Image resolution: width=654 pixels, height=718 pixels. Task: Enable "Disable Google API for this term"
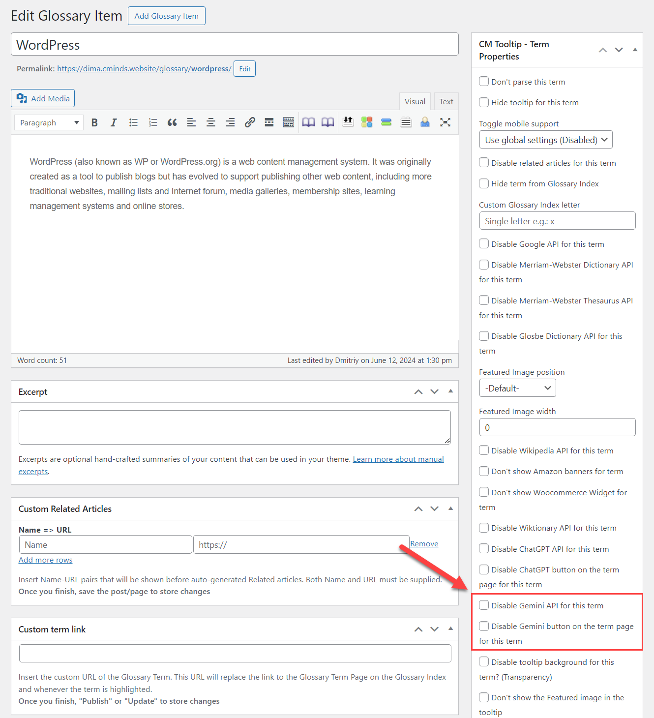tap(484, 243)
